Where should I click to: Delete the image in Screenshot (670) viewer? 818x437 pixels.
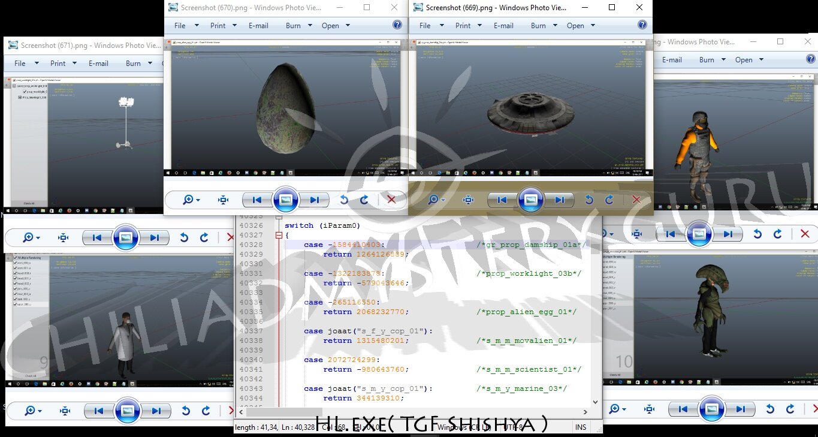[391, 200]
